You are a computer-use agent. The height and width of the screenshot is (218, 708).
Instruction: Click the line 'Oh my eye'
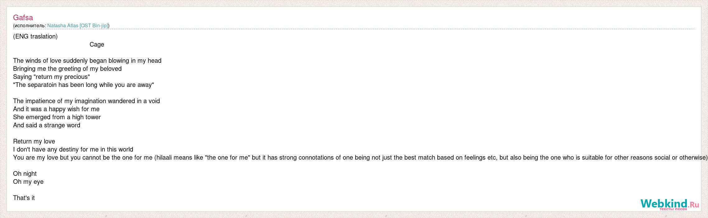[x=28, y=182]
